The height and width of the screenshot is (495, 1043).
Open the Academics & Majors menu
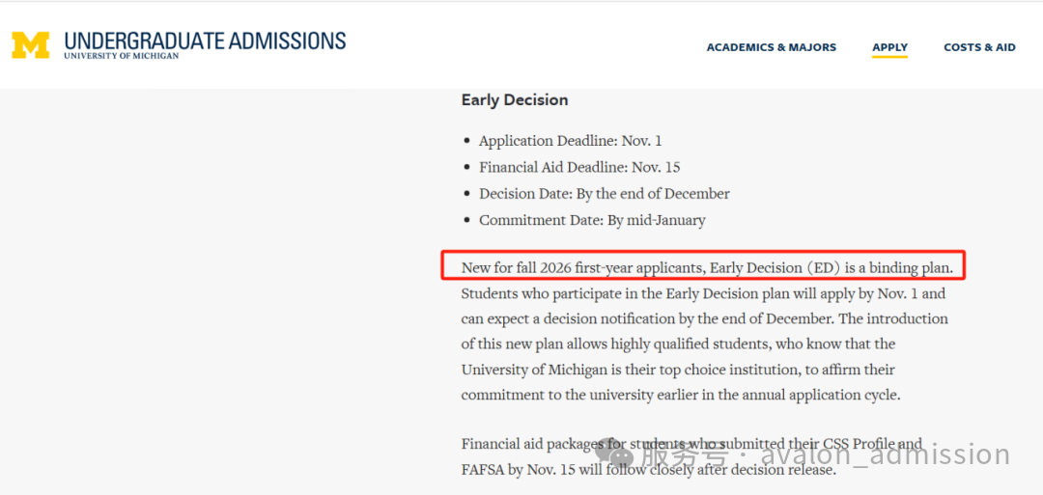[x=771, y=47]
